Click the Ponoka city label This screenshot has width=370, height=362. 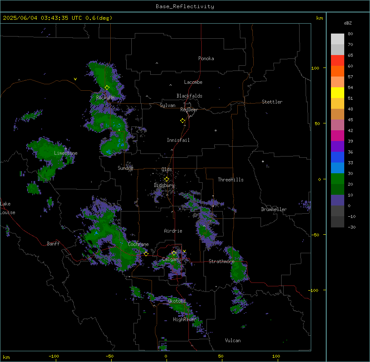(x=206, y=58)
